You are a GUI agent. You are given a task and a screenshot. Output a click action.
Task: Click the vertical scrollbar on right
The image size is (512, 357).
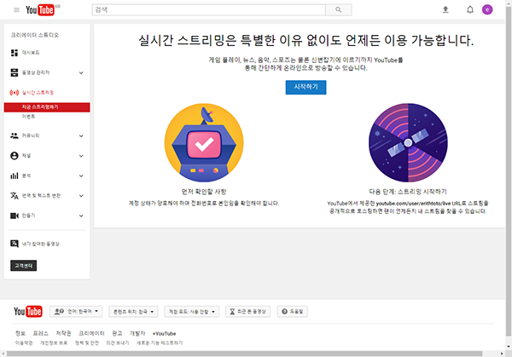tap(509, 171)
